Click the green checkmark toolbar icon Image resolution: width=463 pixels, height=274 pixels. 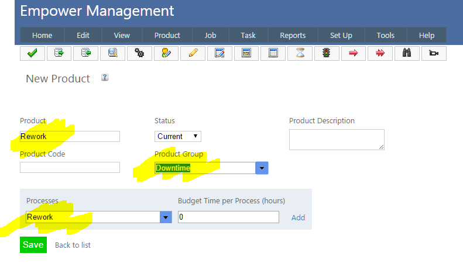click(32, 53)
